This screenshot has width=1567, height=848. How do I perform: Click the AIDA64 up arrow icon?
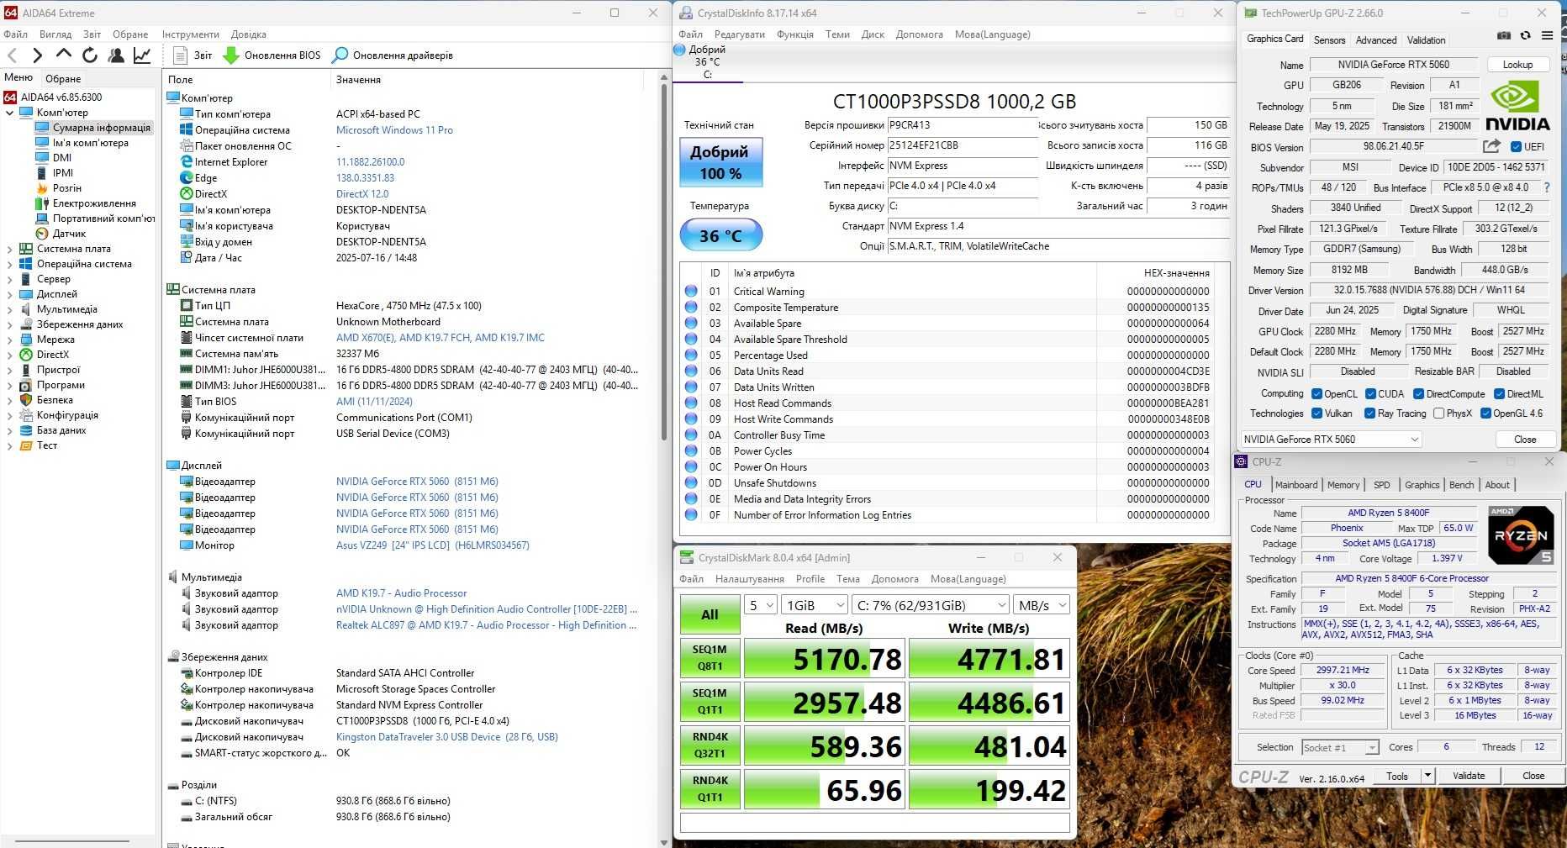64,55
